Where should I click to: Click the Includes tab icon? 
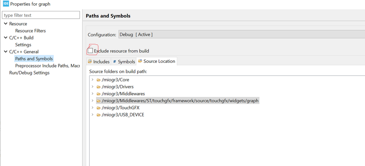(x=90, y=61)
